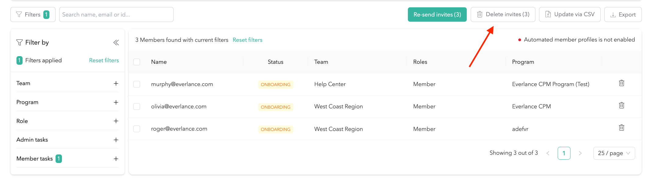Click Reset filters link in sidebar
662x188 pixels.
104,60
